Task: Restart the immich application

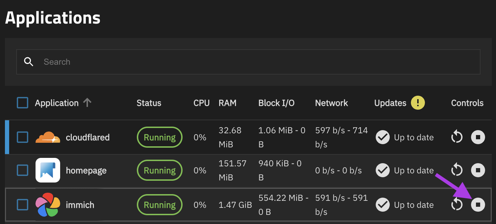Action: [457, 205]
